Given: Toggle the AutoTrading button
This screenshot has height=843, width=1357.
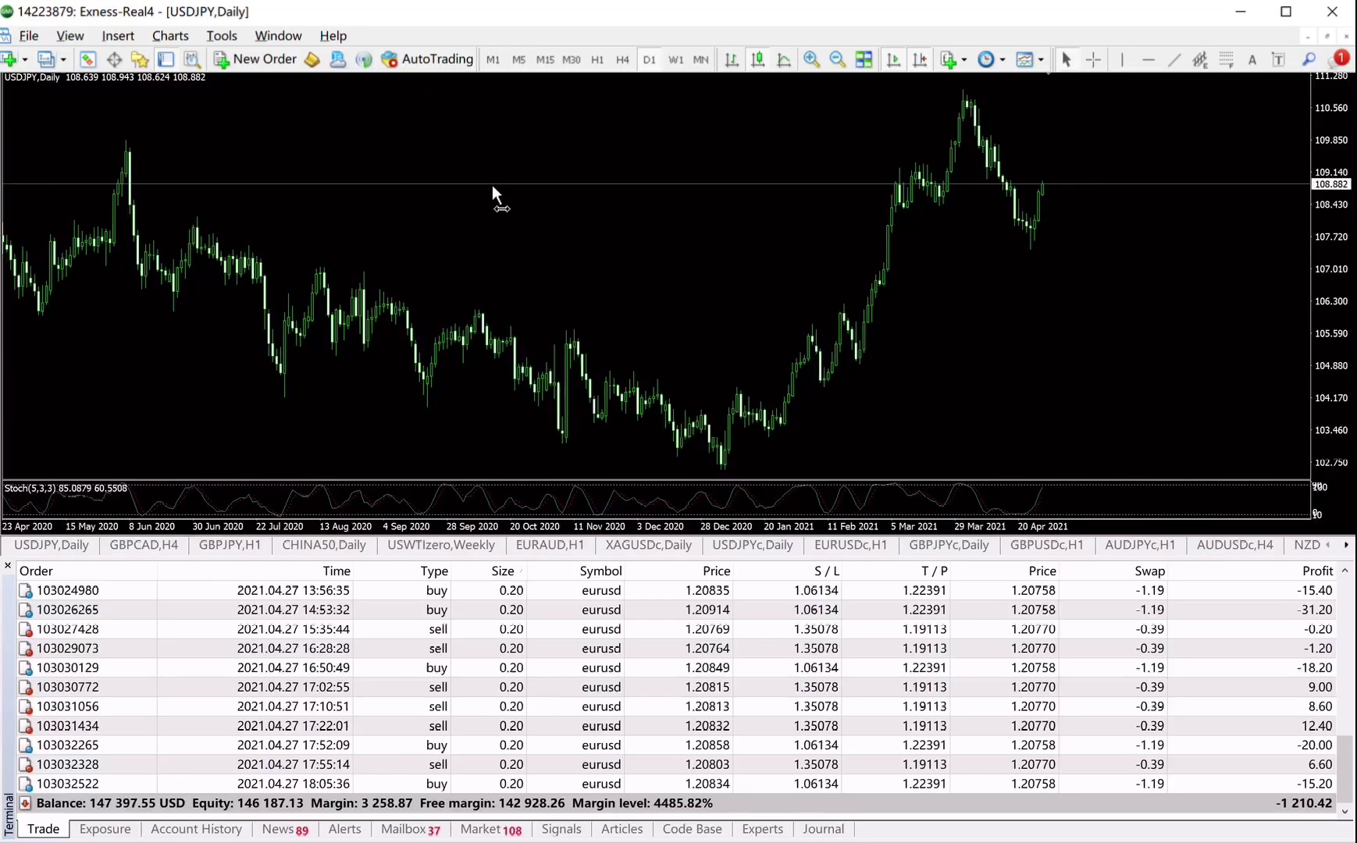Looking at the screenshot, I should tap(427, 59).
